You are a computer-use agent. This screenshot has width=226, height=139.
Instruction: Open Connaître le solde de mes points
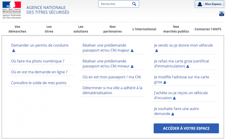(x=39, y=83)
